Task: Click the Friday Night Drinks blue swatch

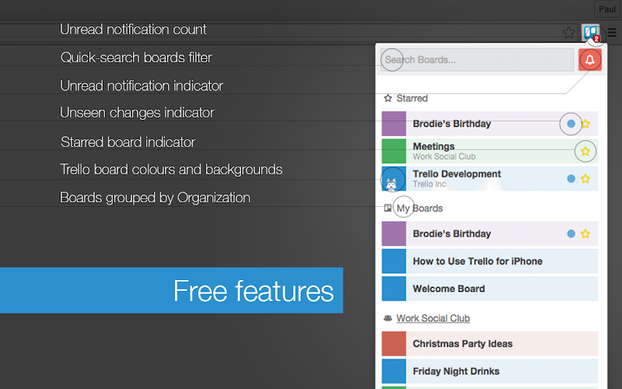Action: (394, 371)
